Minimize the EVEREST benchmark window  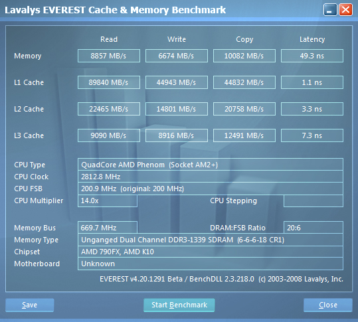click(330, 10)
